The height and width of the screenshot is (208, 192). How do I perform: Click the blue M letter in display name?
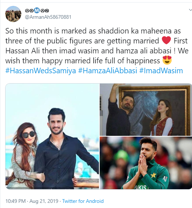(x=37, y=10)
